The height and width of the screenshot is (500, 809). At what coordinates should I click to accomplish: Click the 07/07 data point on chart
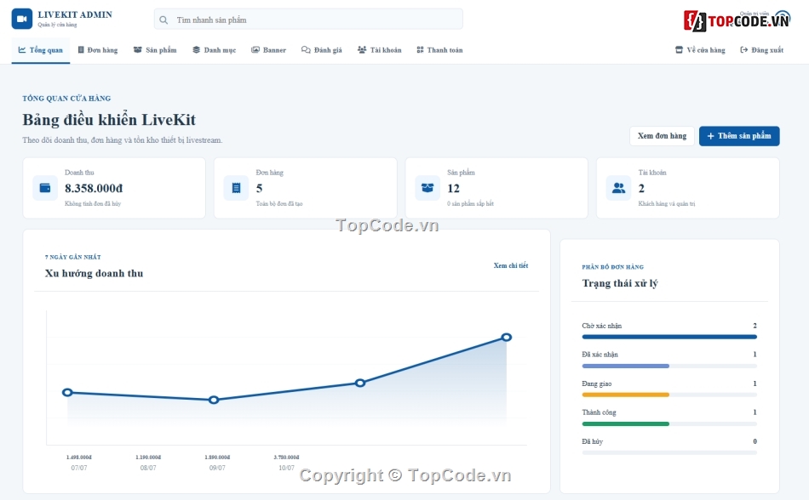point(67,392)
